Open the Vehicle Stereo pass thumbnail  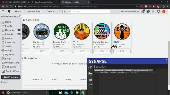(41, 31)
